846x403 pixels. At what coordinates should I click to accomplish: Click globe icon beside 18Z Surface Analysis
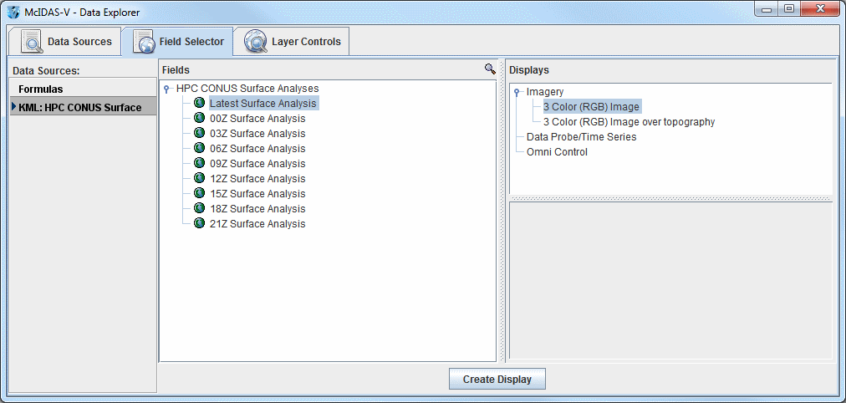(x=199, y=209)
